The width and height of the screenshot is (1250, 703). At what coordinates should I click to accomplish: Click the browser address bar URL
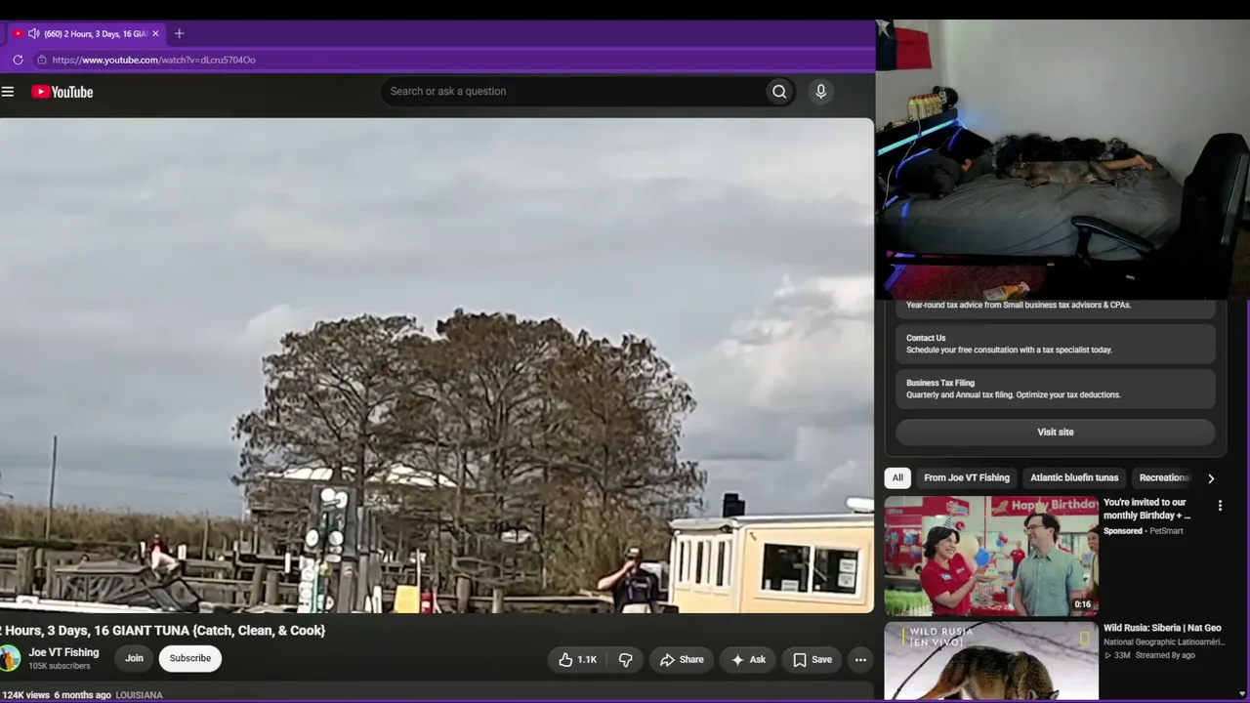(x=154, y=60)
